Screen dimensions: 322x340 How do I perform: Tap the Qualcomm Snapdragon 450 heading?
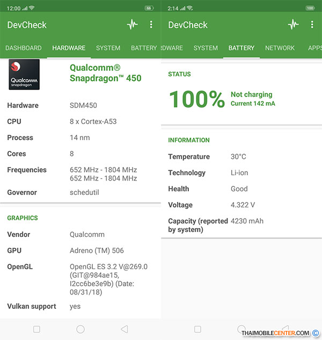point(106,73)
